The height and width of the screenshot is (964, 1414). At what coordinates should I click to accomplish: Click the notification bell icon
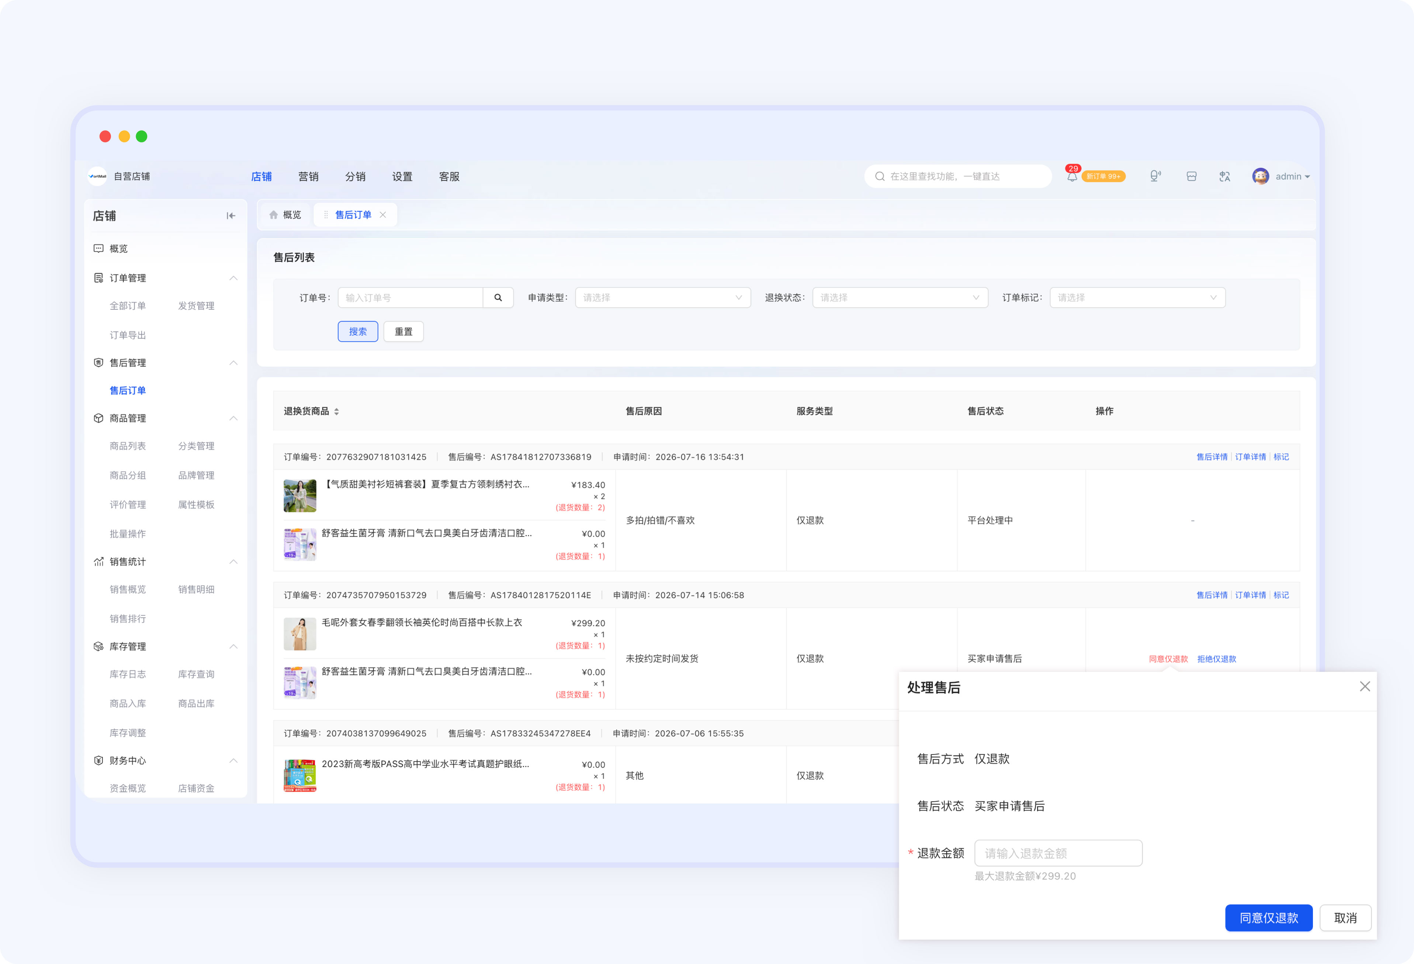tap(1071, 176)
